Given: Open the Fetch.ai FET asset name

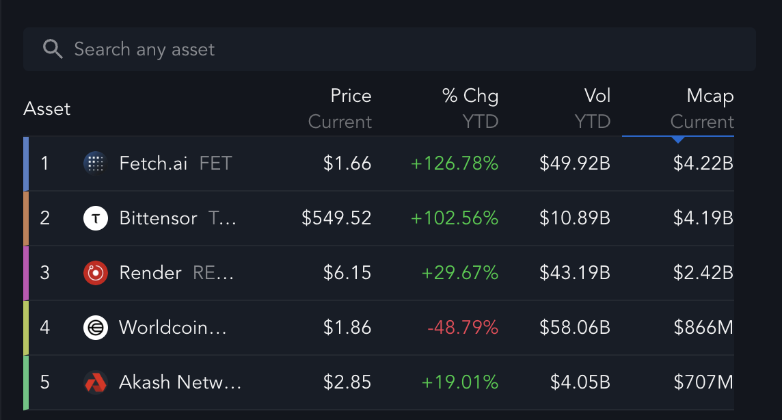Looking at the screenshot, I should 176,163.
